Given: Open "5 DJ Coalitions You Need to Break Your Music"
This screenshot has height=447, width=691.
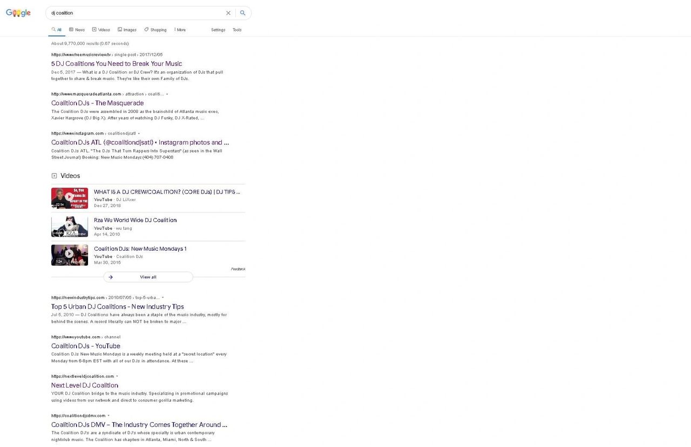Looking at the screenshot, I should [117, 64].
